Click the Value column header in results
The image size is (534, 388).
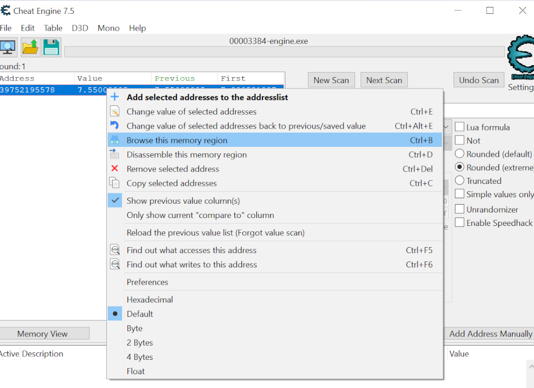pos(113,78)
